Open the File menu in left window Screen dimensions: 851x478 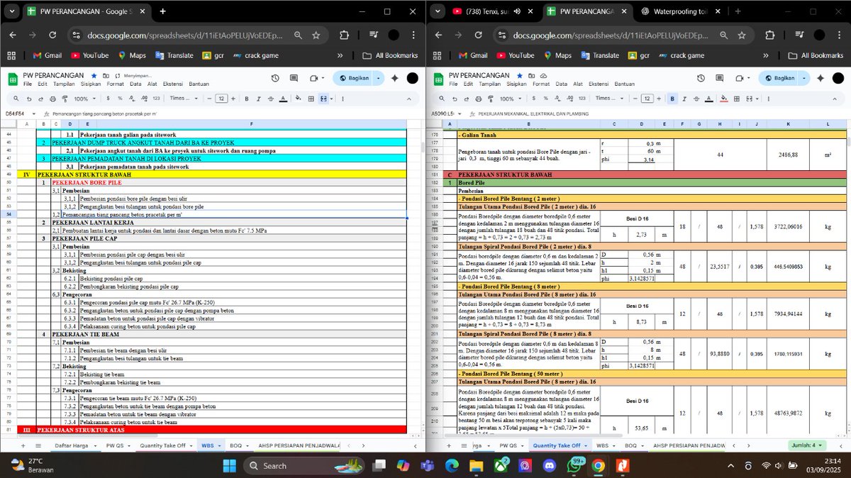tap(28, 84)
